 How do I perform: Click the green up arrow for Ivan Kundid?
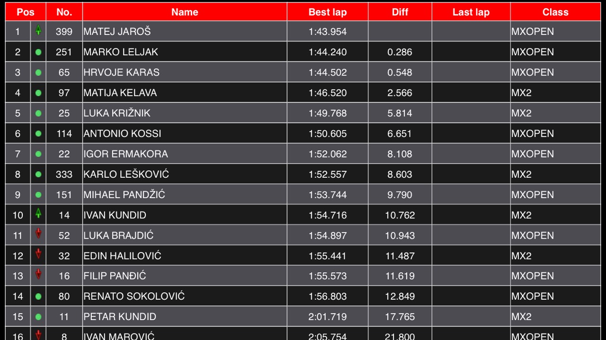tap(38, 214)
